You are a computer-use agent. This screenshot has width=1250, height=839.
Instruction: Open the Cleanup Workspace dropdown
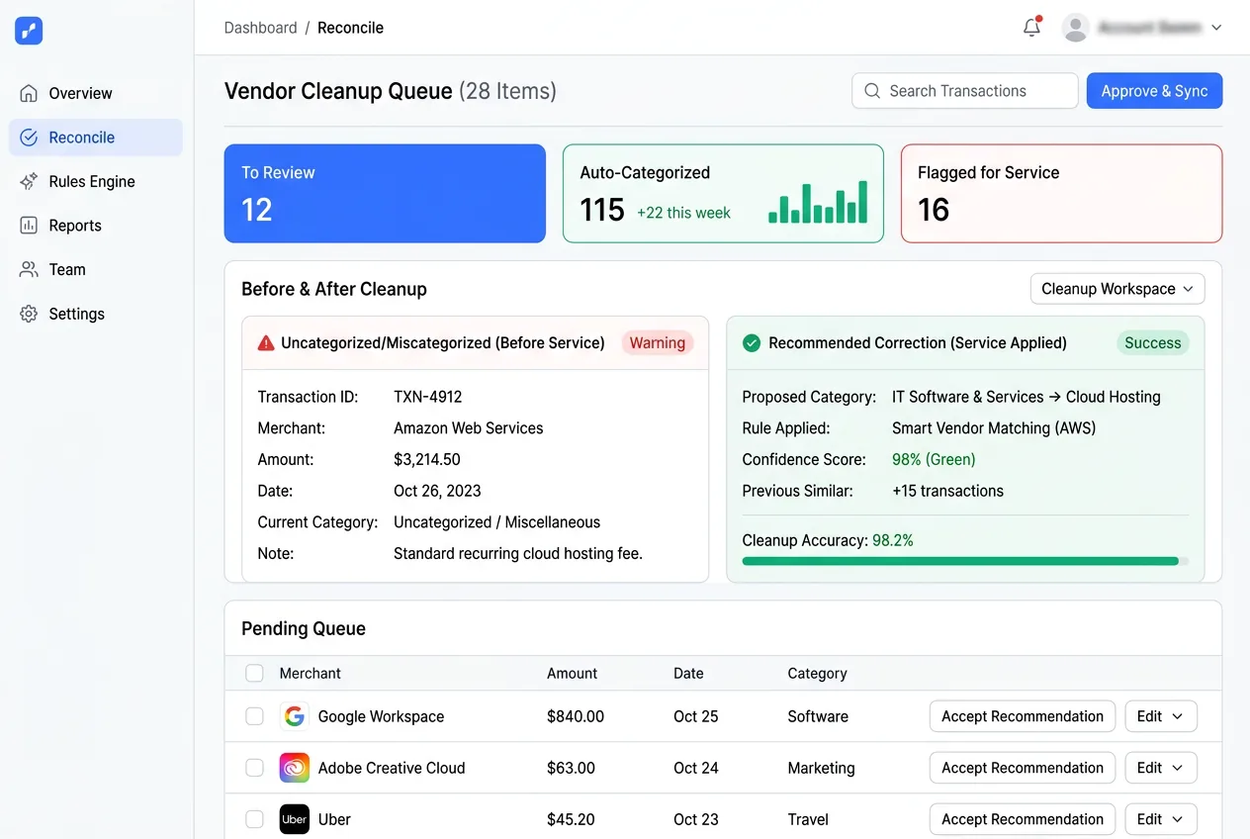pyautogui.click(x=1117, y=289)
